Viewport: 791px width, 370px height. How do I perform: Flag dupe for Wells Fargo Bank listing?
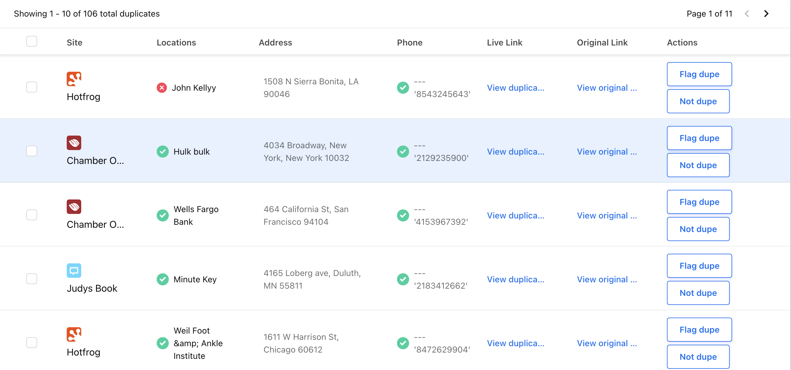pos(699,202)
